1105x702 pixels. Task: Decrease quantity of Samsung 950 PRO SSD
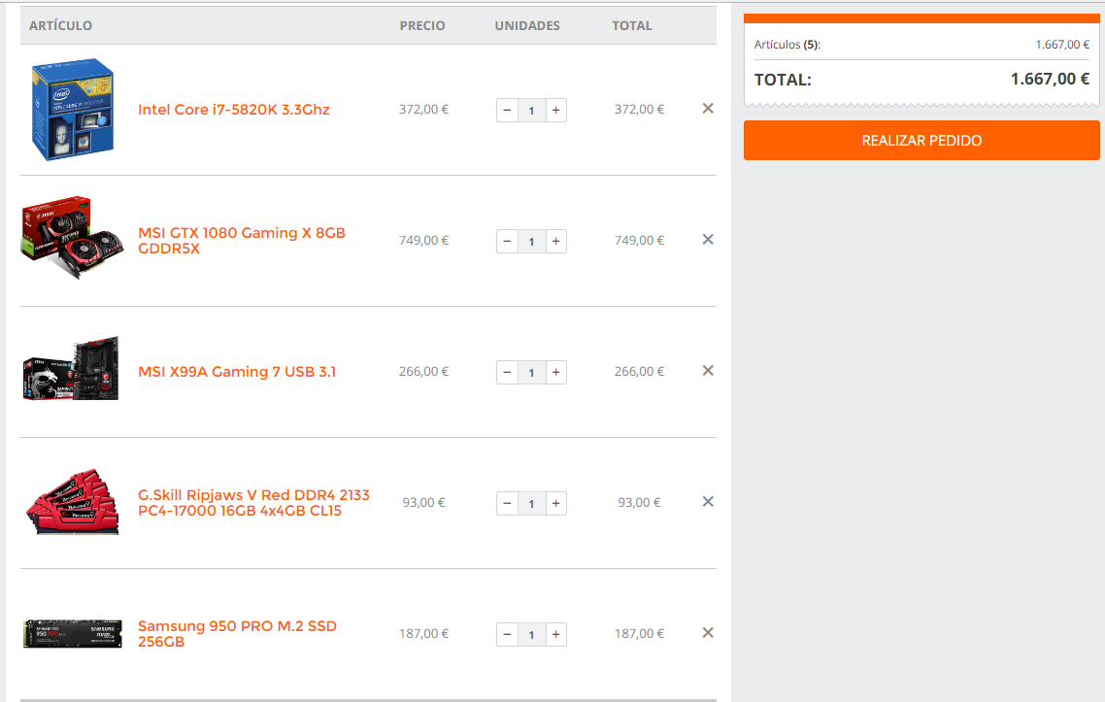tap(507, 634)
